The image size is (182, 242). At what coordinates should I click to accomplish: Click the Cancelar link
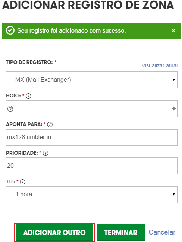pyautogui.click(x=162, y=232)
